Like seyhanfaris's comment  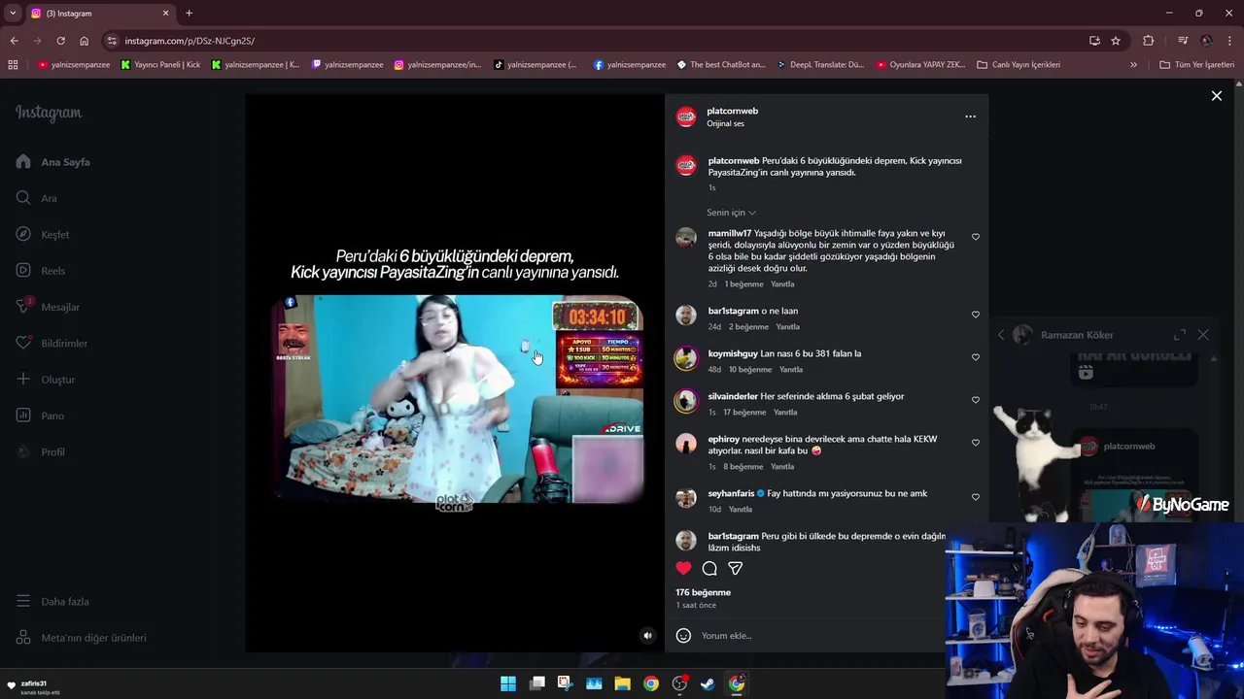pos(976,497)
